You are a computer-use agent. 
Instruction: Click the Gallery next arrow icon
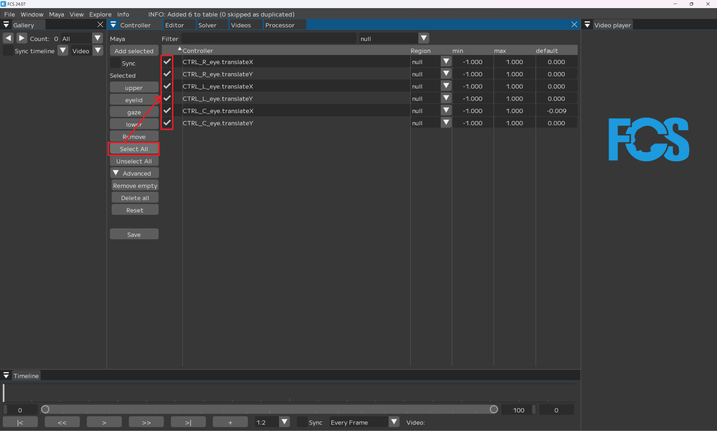coord(22,38)
